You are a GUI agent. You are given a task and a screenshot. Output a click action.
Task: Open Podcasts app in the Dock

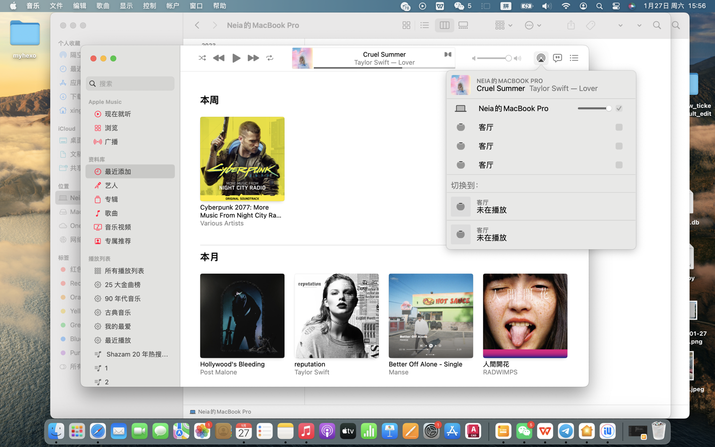[327, 431]
